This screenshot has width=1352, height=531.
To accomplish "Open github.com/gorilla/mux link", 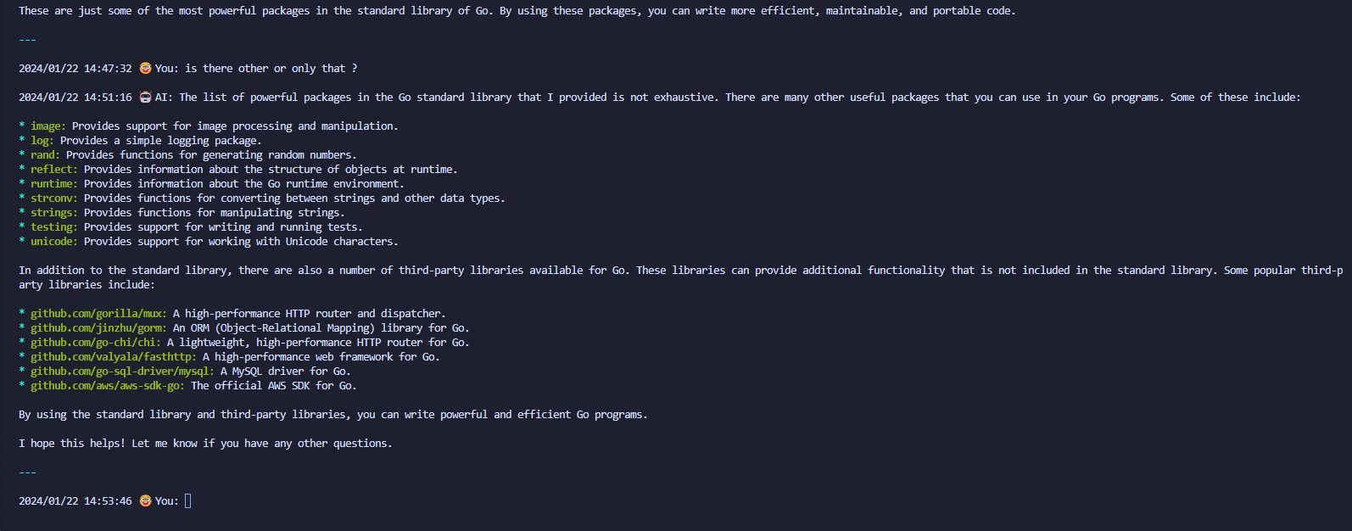I will pos(98,313).
